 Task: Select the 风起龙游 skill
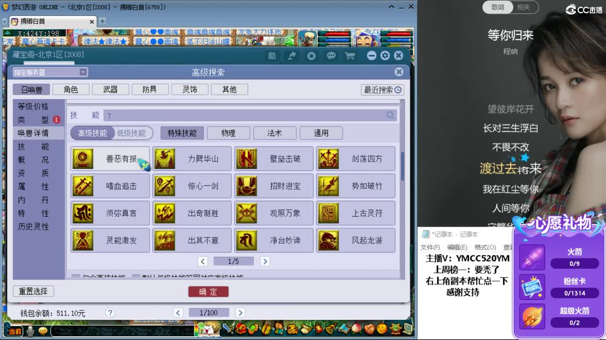[356, 240]
